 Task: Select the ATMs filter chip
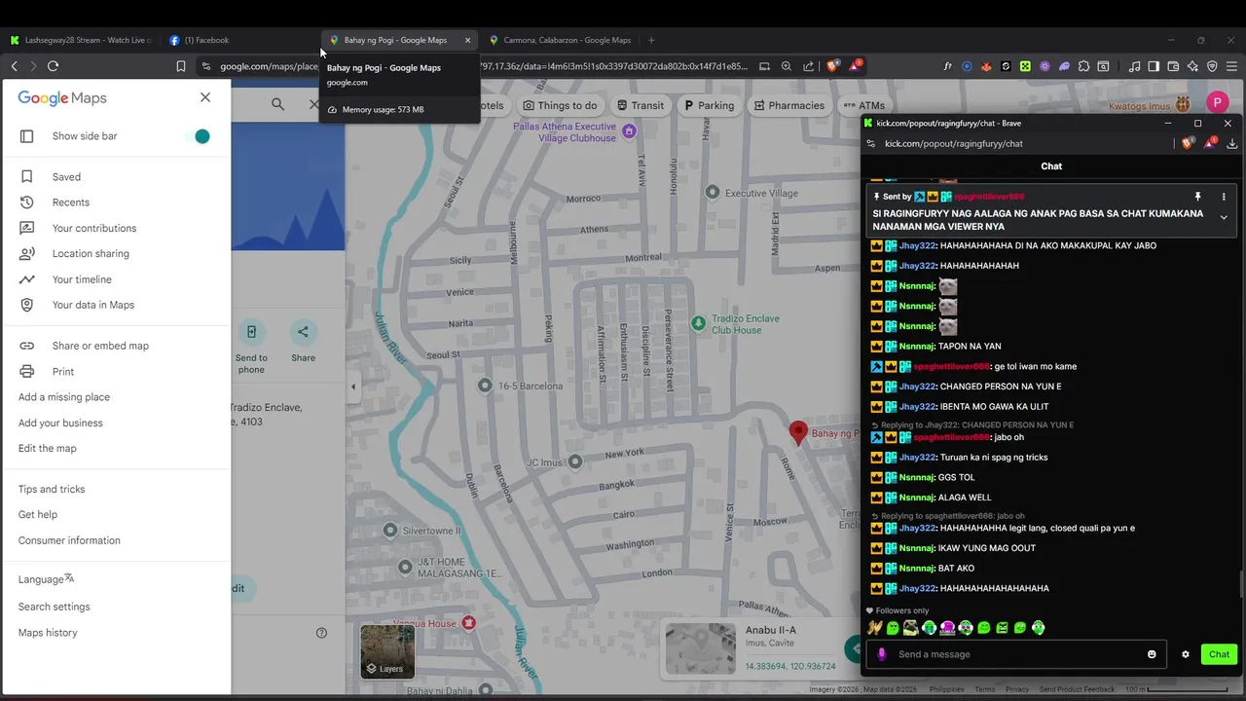tap(864, 105)
